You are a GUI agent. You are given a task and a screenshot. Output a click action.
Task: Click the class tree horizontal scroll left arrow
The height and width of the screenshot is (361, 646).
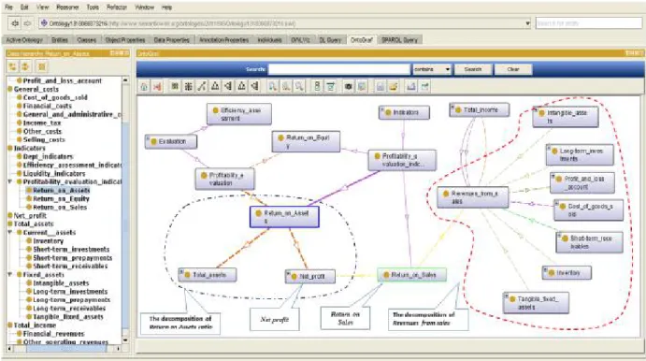tap(10, 349)
